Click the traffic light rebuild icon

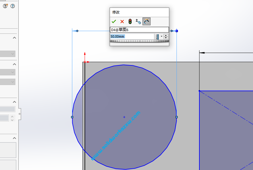[130, 21]
